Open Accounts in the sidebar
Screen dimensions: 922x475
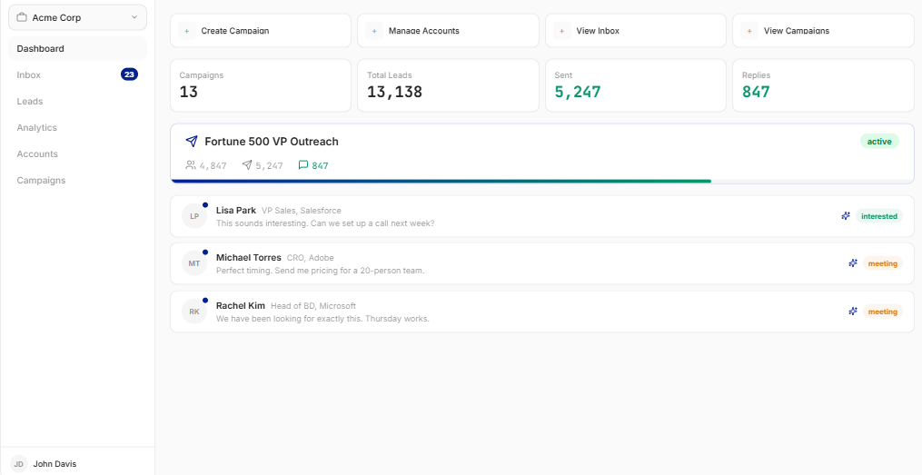point(77,154)
